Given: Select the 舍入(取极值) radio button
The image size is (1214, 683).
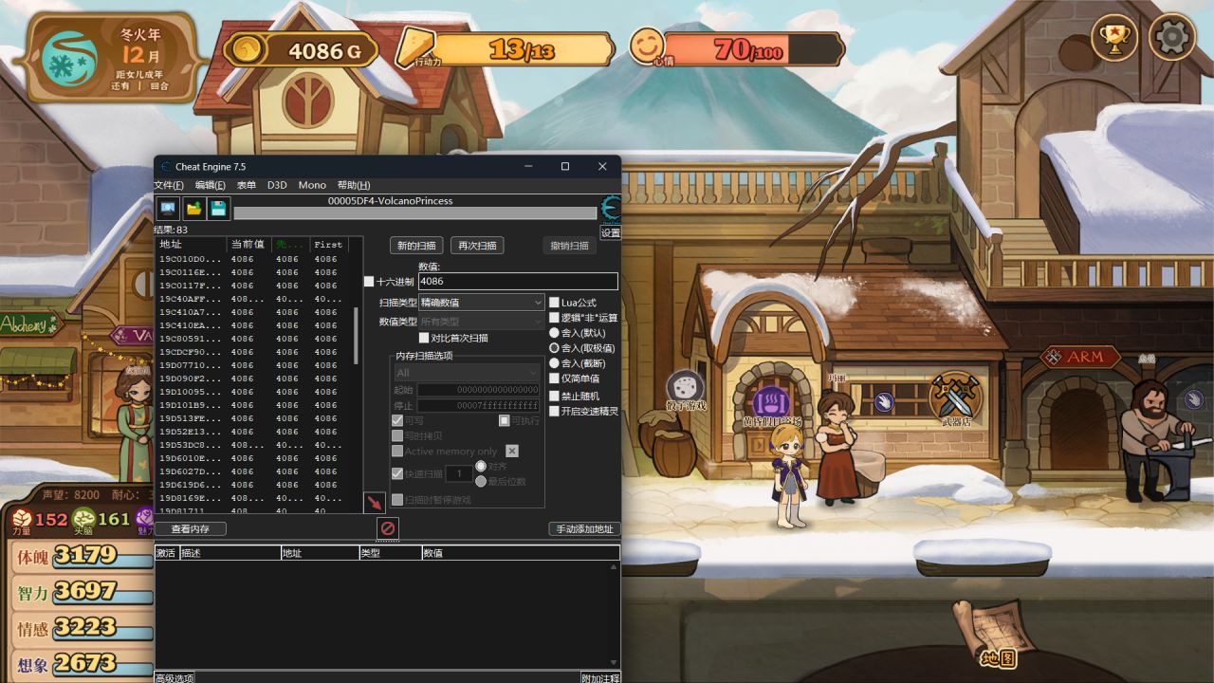Looking at the screenshot, I should 554,348.
